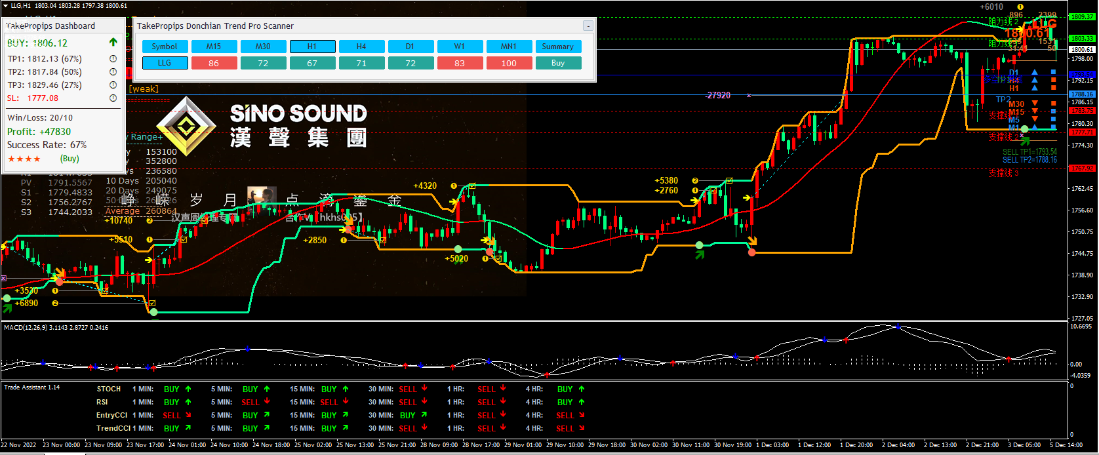Select the H1 timeframe button
This screenshot has height=455, width=1099.
[x=312, y=47]
